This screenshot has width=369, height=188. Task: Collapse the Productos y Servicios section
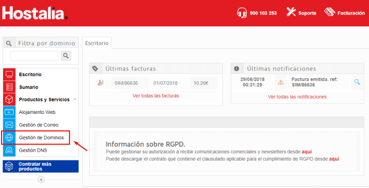pos(75,99)
